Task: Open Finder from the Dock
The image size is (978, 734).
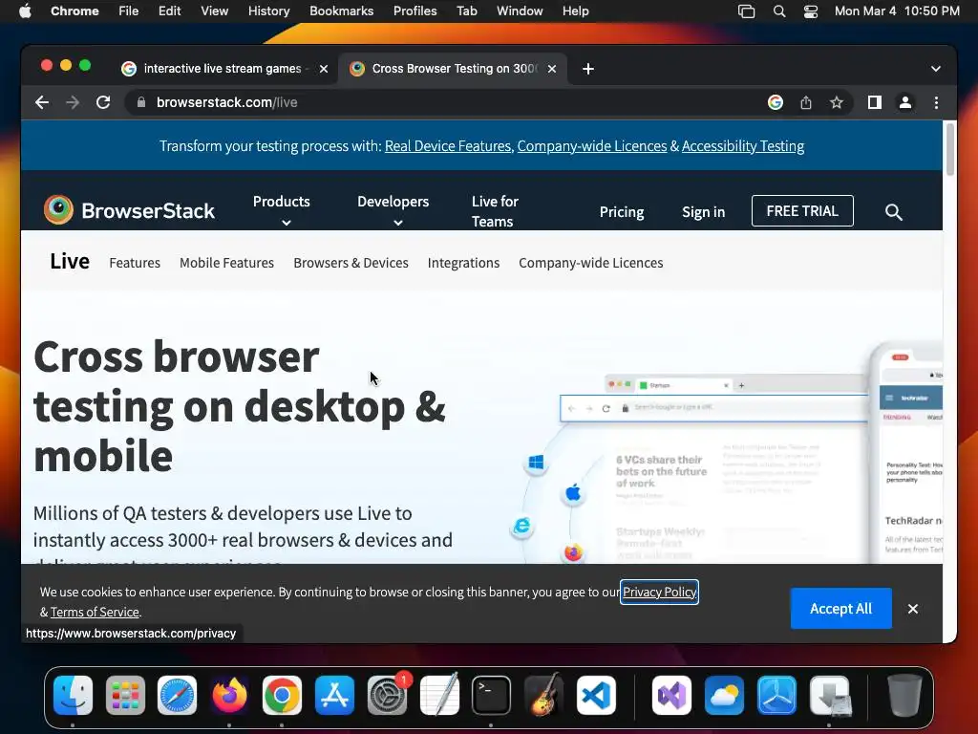Action: click(73, 696)
